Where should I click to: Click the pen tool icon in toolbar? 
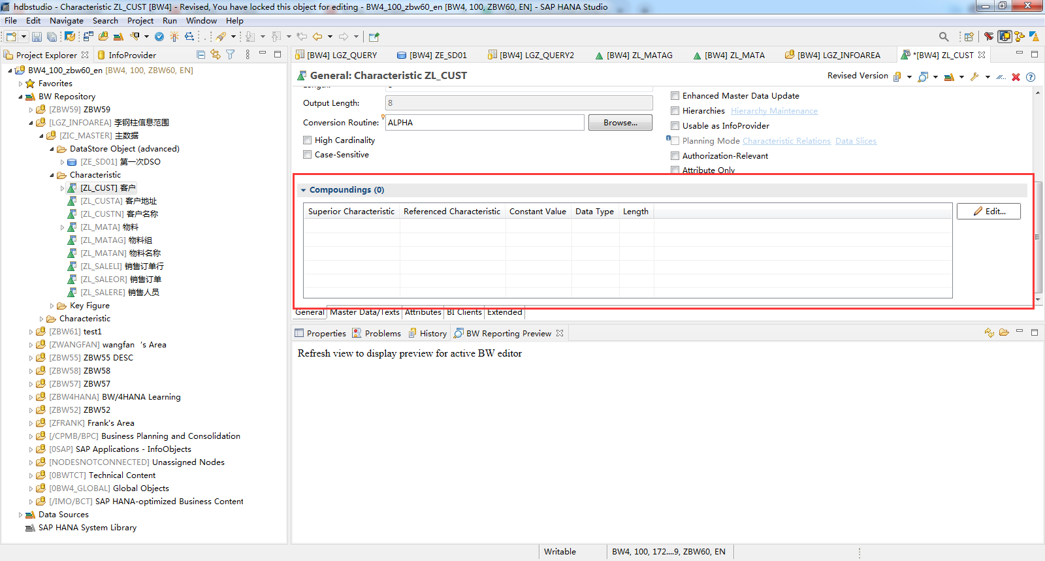pyautogui.click(x=221, y=37)
